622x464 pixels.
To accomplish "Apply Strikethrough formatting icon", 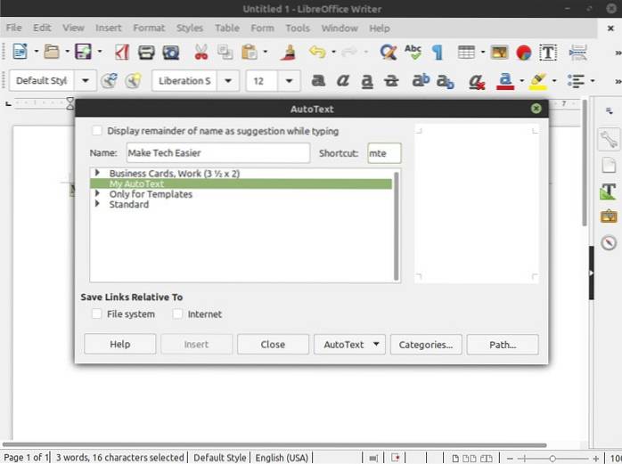I will pyautogui.click(x=391, y=81).
